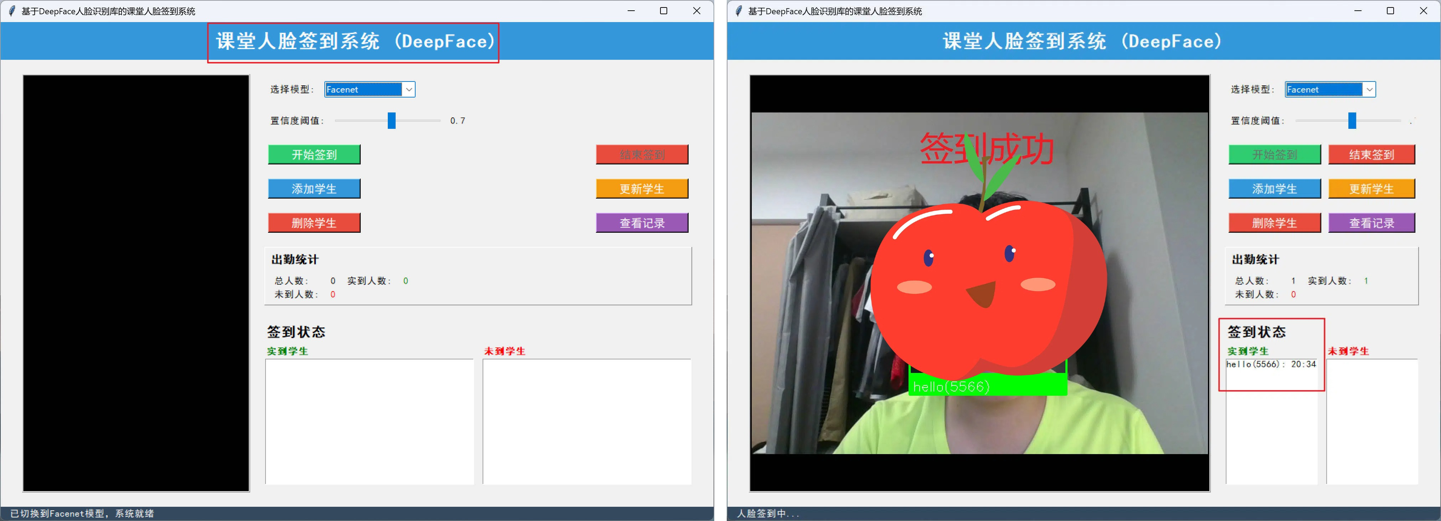1441x521 pixels.
Task: Click confidence threshold slider handle, left window
Action: tap(392, 121)
